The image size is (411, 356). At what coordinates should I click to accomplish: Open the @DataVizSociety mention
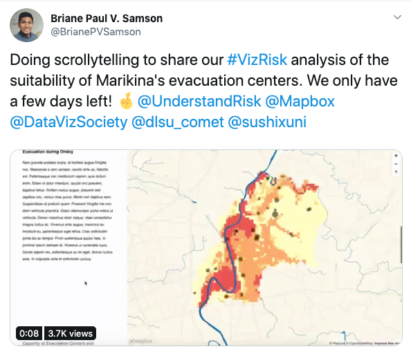coord(68,122)
